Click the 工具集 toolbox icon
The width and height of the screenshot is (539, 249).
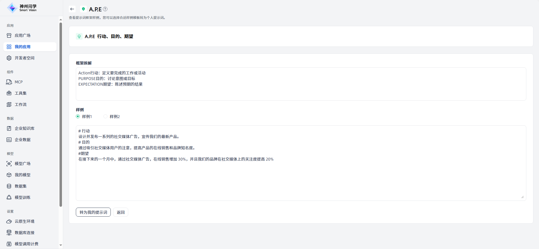click(x=9, y=93)
